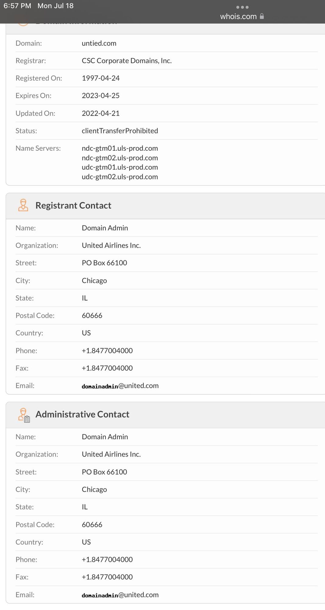Click name server ndc-gtm01.uls-prod.com
325x610 pixels.
coord(120,148)
